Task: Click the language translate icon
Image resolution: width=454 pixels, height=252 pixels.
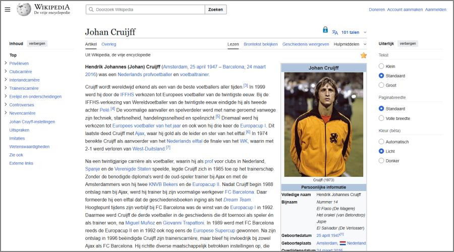Action: point(335,32)
